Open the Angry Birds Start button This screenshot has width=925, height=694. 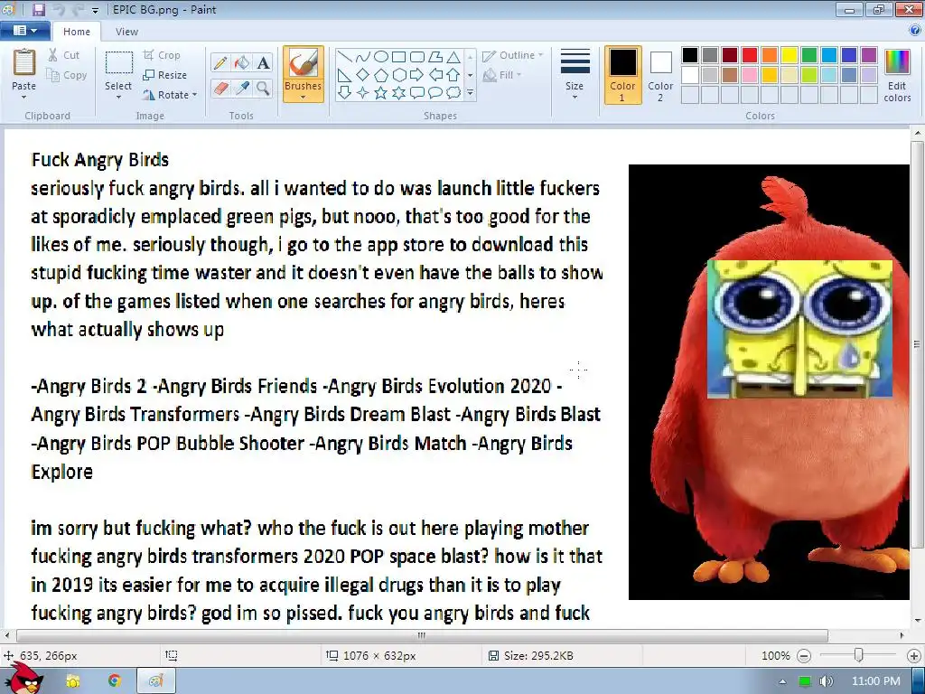[x=24, y=679]
